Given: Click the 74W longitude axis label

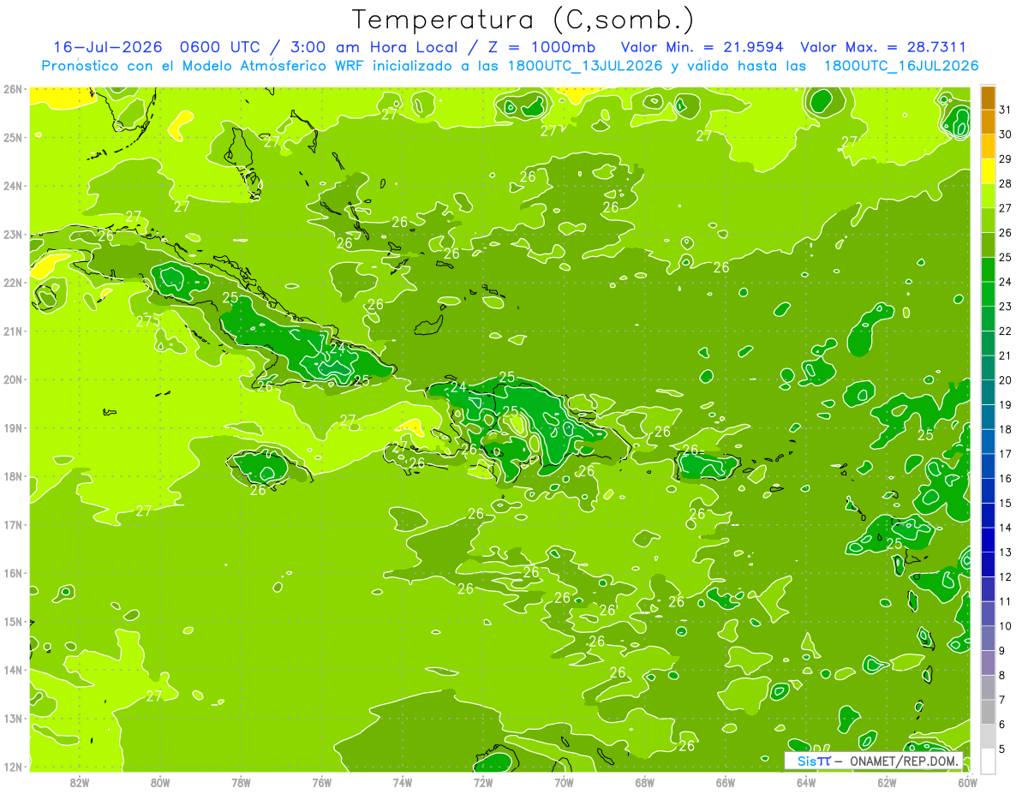Looking at the screenshot, I should (x=403, y=782).
